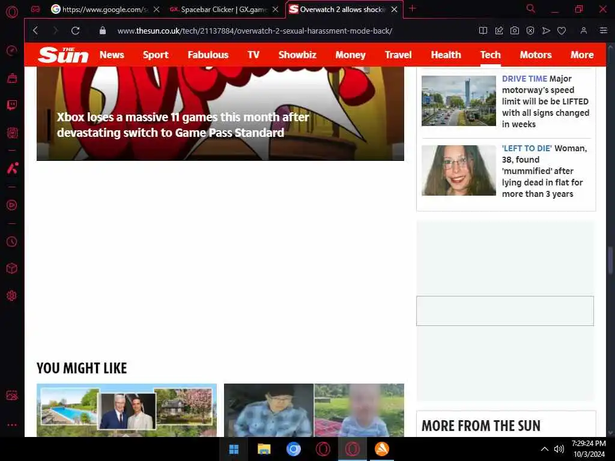Open the profile account icon
The image size is (615, 461).
[584, 31]
